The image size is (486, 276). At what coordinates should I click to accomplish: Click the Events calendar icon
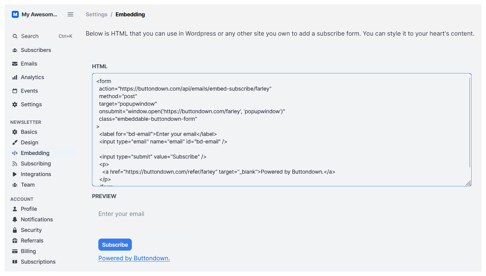15,91
